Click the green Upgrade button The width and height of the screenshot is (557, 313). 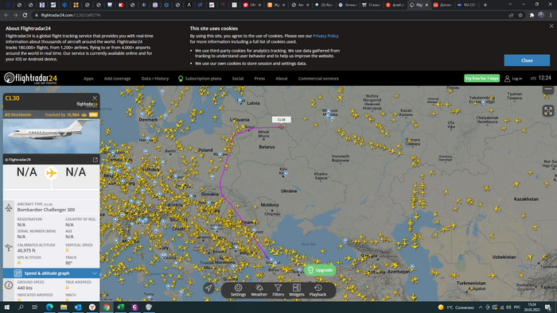(320, 270)
